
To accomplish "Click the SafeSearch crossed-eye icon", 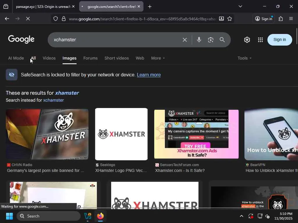I will tap(12, 75).
